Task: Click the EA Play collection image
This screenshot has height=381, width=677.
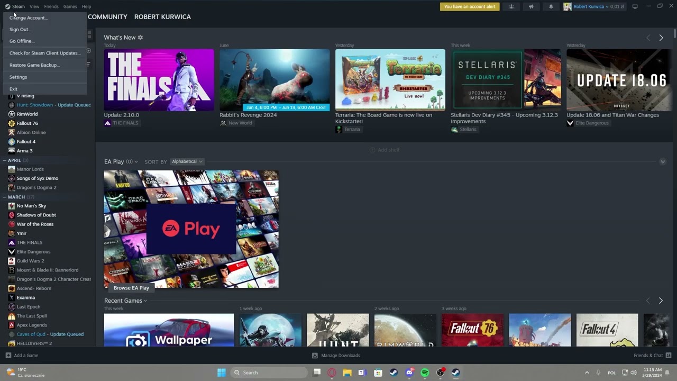Action: [191, 229]
